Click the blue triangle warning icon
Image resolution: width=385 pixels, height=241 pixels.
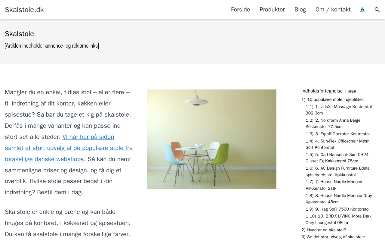[362, 10]
